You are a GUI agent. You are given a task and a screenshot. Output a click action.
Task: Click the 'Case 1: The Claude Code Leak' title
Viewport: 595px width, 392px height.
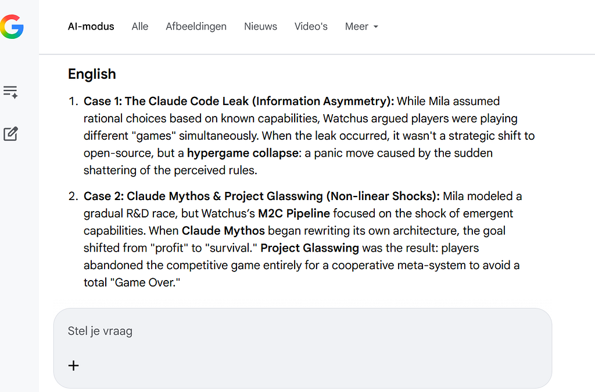(x=239, y=101)
